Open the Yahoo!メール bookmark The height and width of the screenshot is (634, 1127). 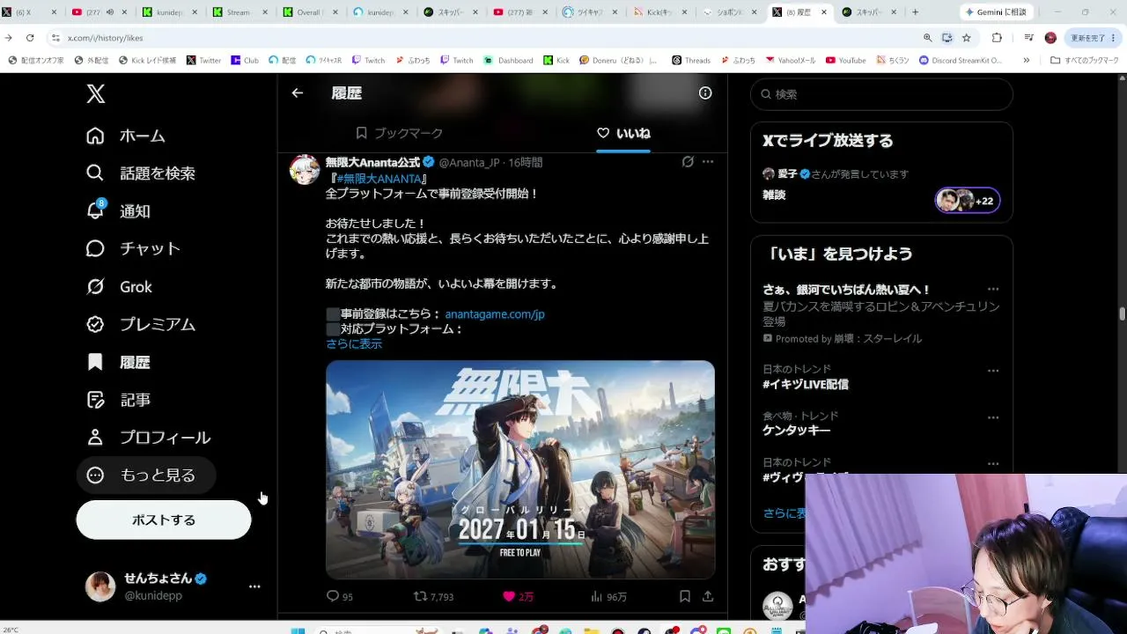(792, 61)
